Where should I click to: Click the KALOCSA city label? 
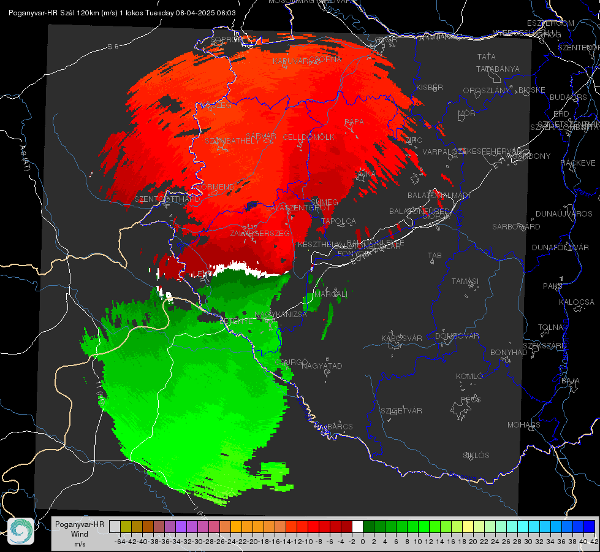[x=576, y=302]
